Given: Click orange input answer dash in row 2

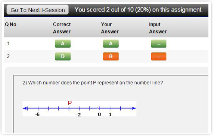Looking at the screenshot, I should [159, 56].
